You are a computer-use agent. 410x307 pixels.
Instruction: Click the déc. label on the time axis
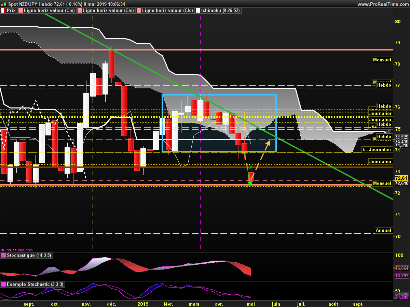(x=111, y=304)
